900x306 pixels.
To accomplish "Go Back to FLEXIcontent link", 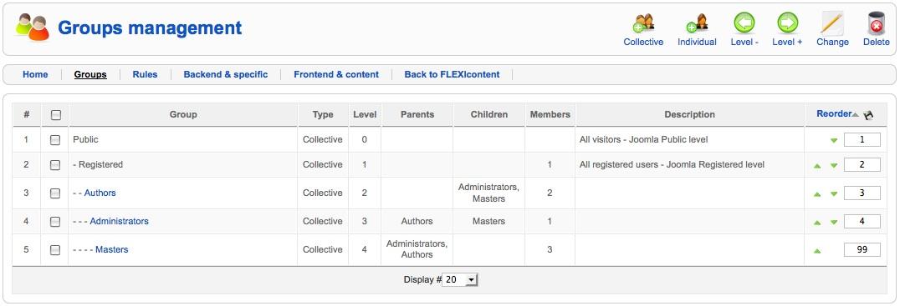I will (x=452, y=74).
